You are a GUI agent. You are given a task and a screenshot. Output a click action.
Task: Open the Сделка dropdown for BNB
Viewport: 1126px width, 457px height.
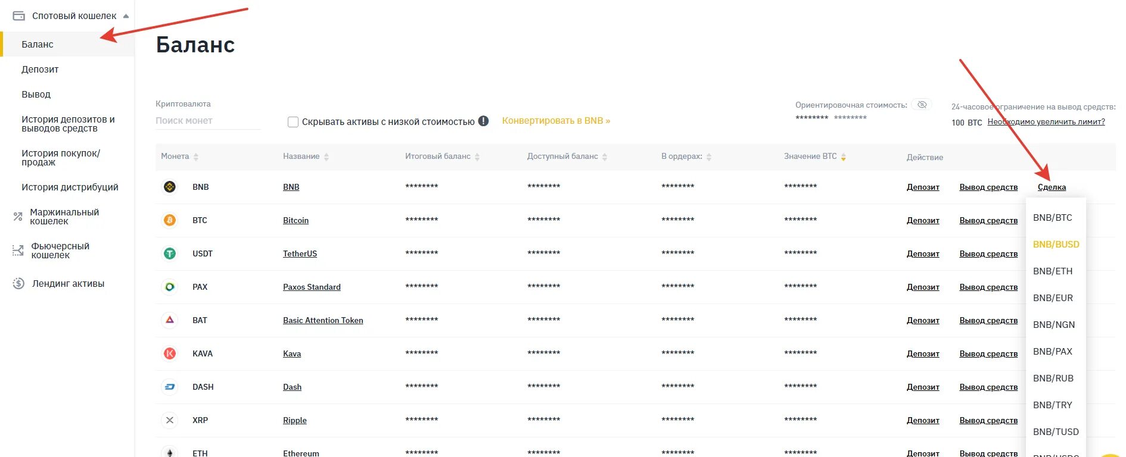[x=1052, y=187]
